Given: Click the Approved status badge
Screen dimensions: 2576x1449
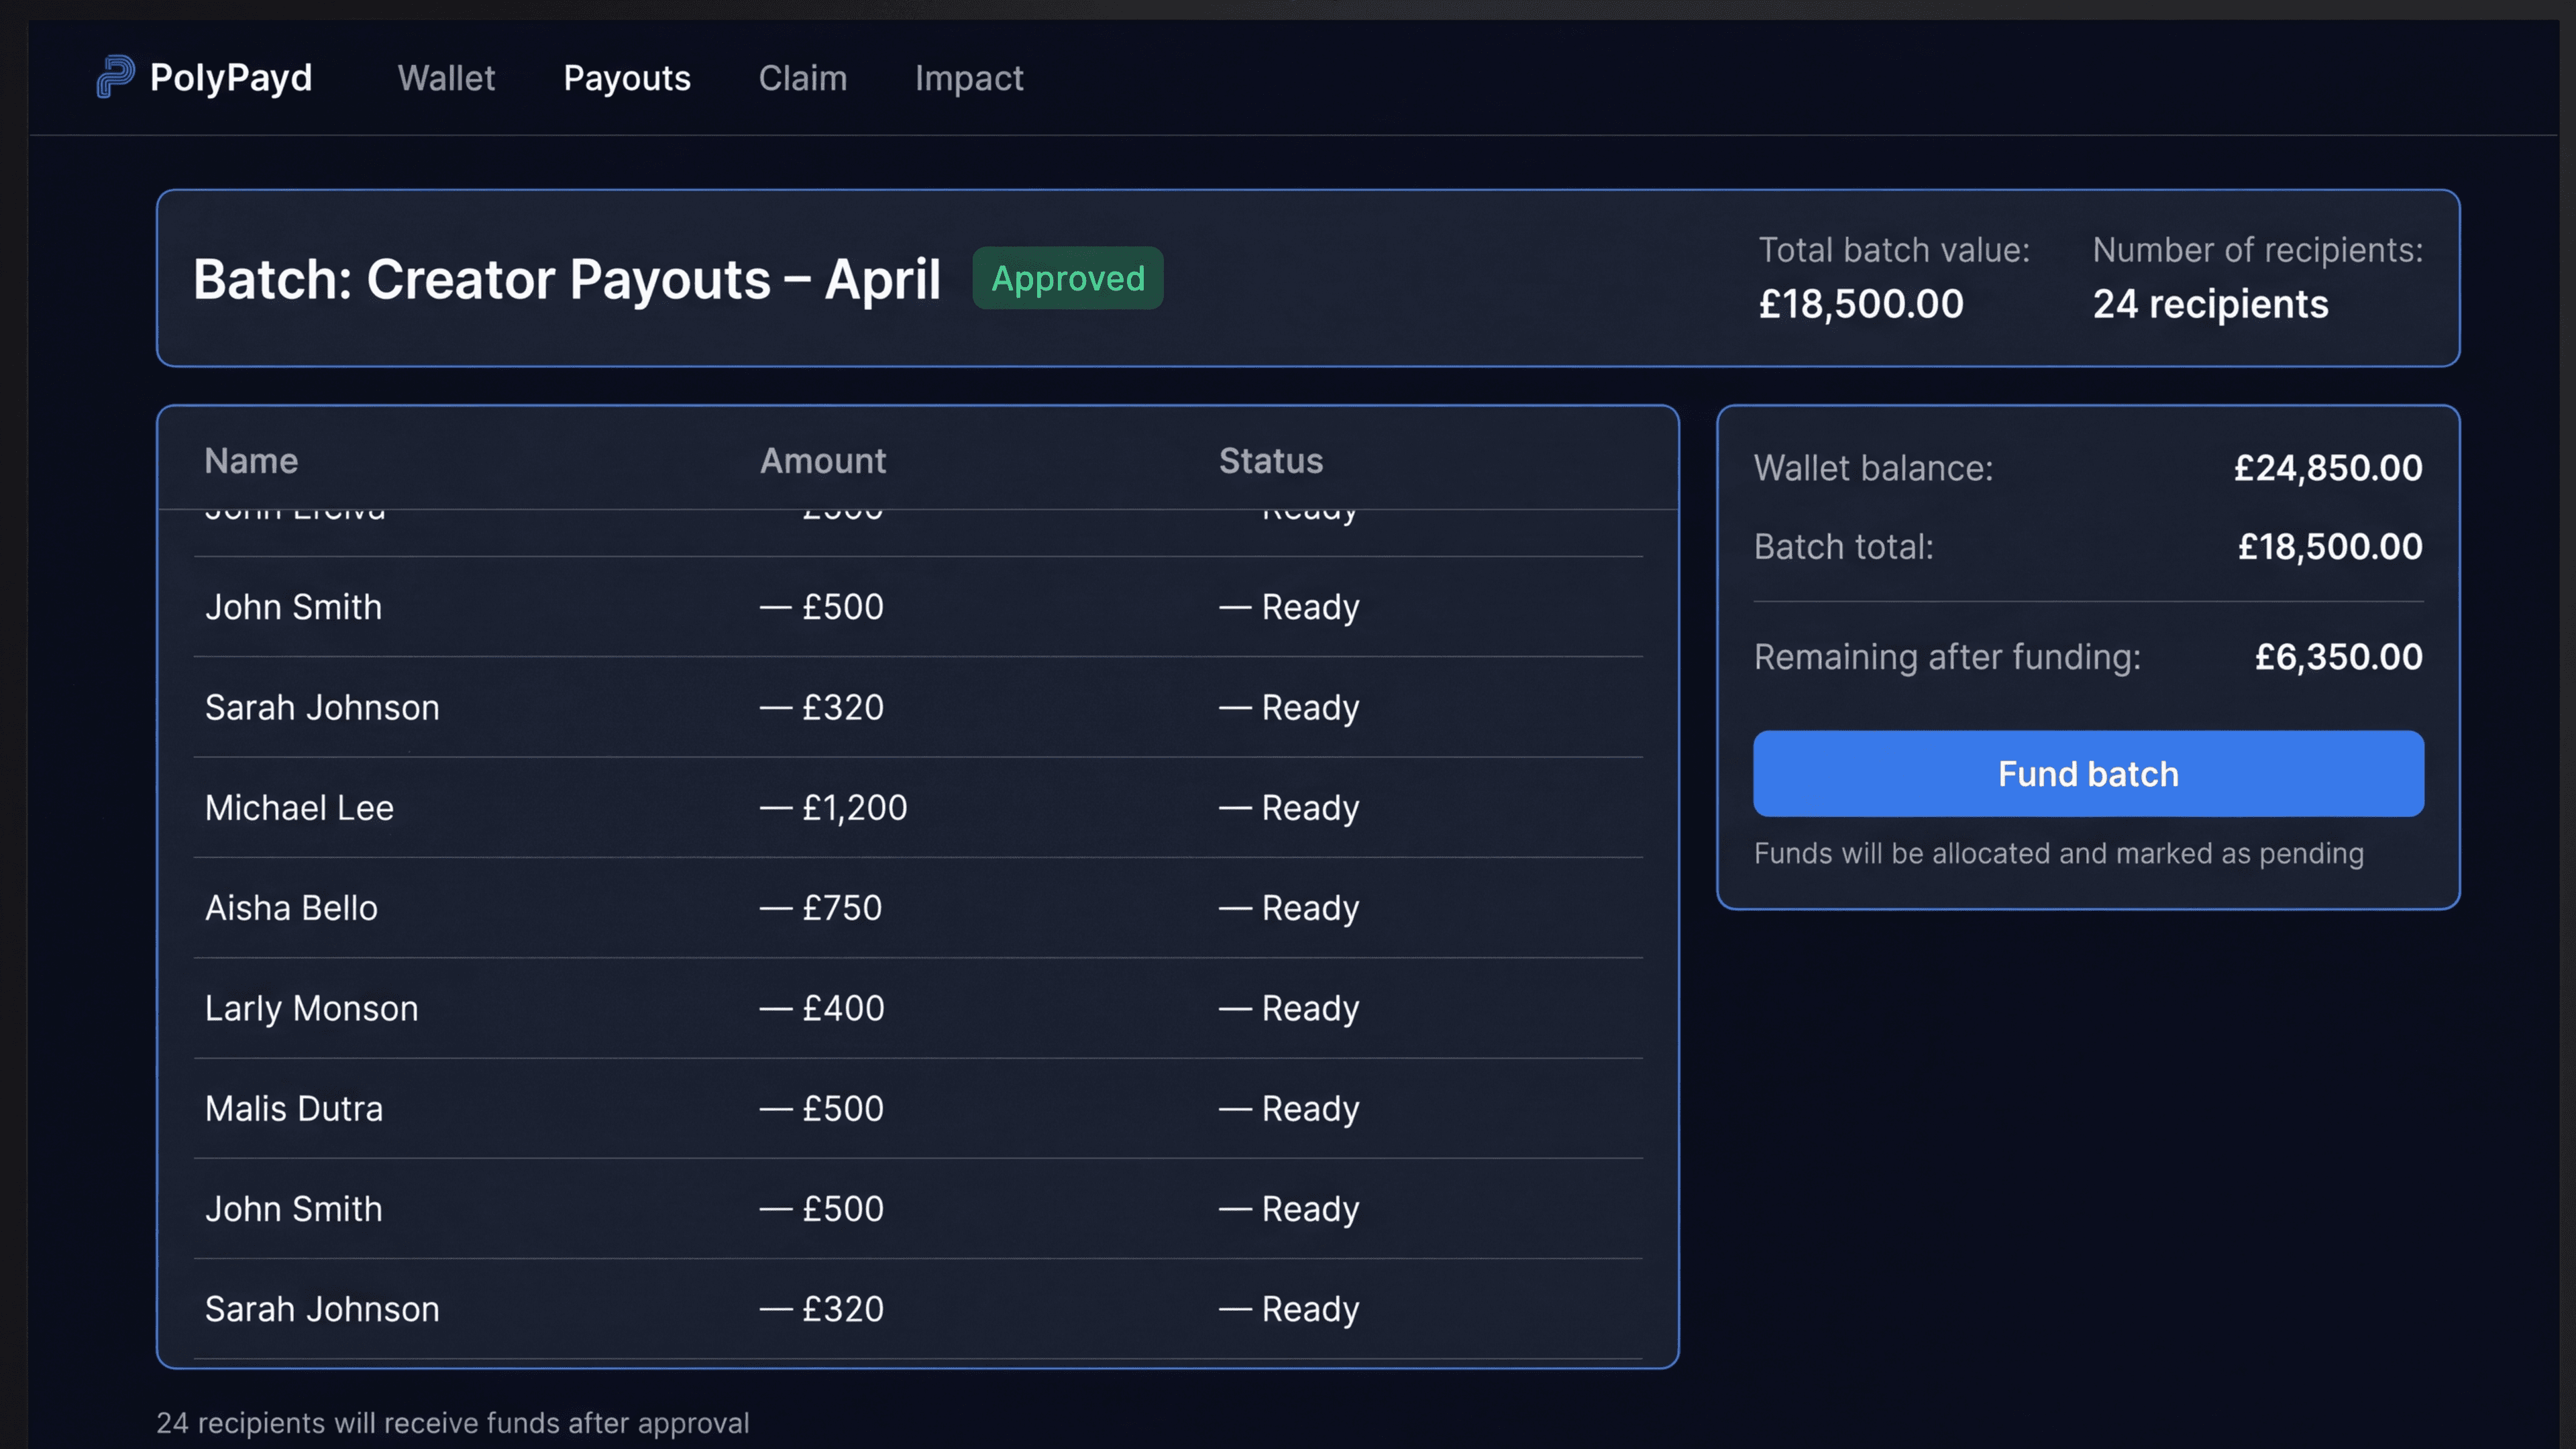Looking at the screenshot, I should tap(1067, 279).
